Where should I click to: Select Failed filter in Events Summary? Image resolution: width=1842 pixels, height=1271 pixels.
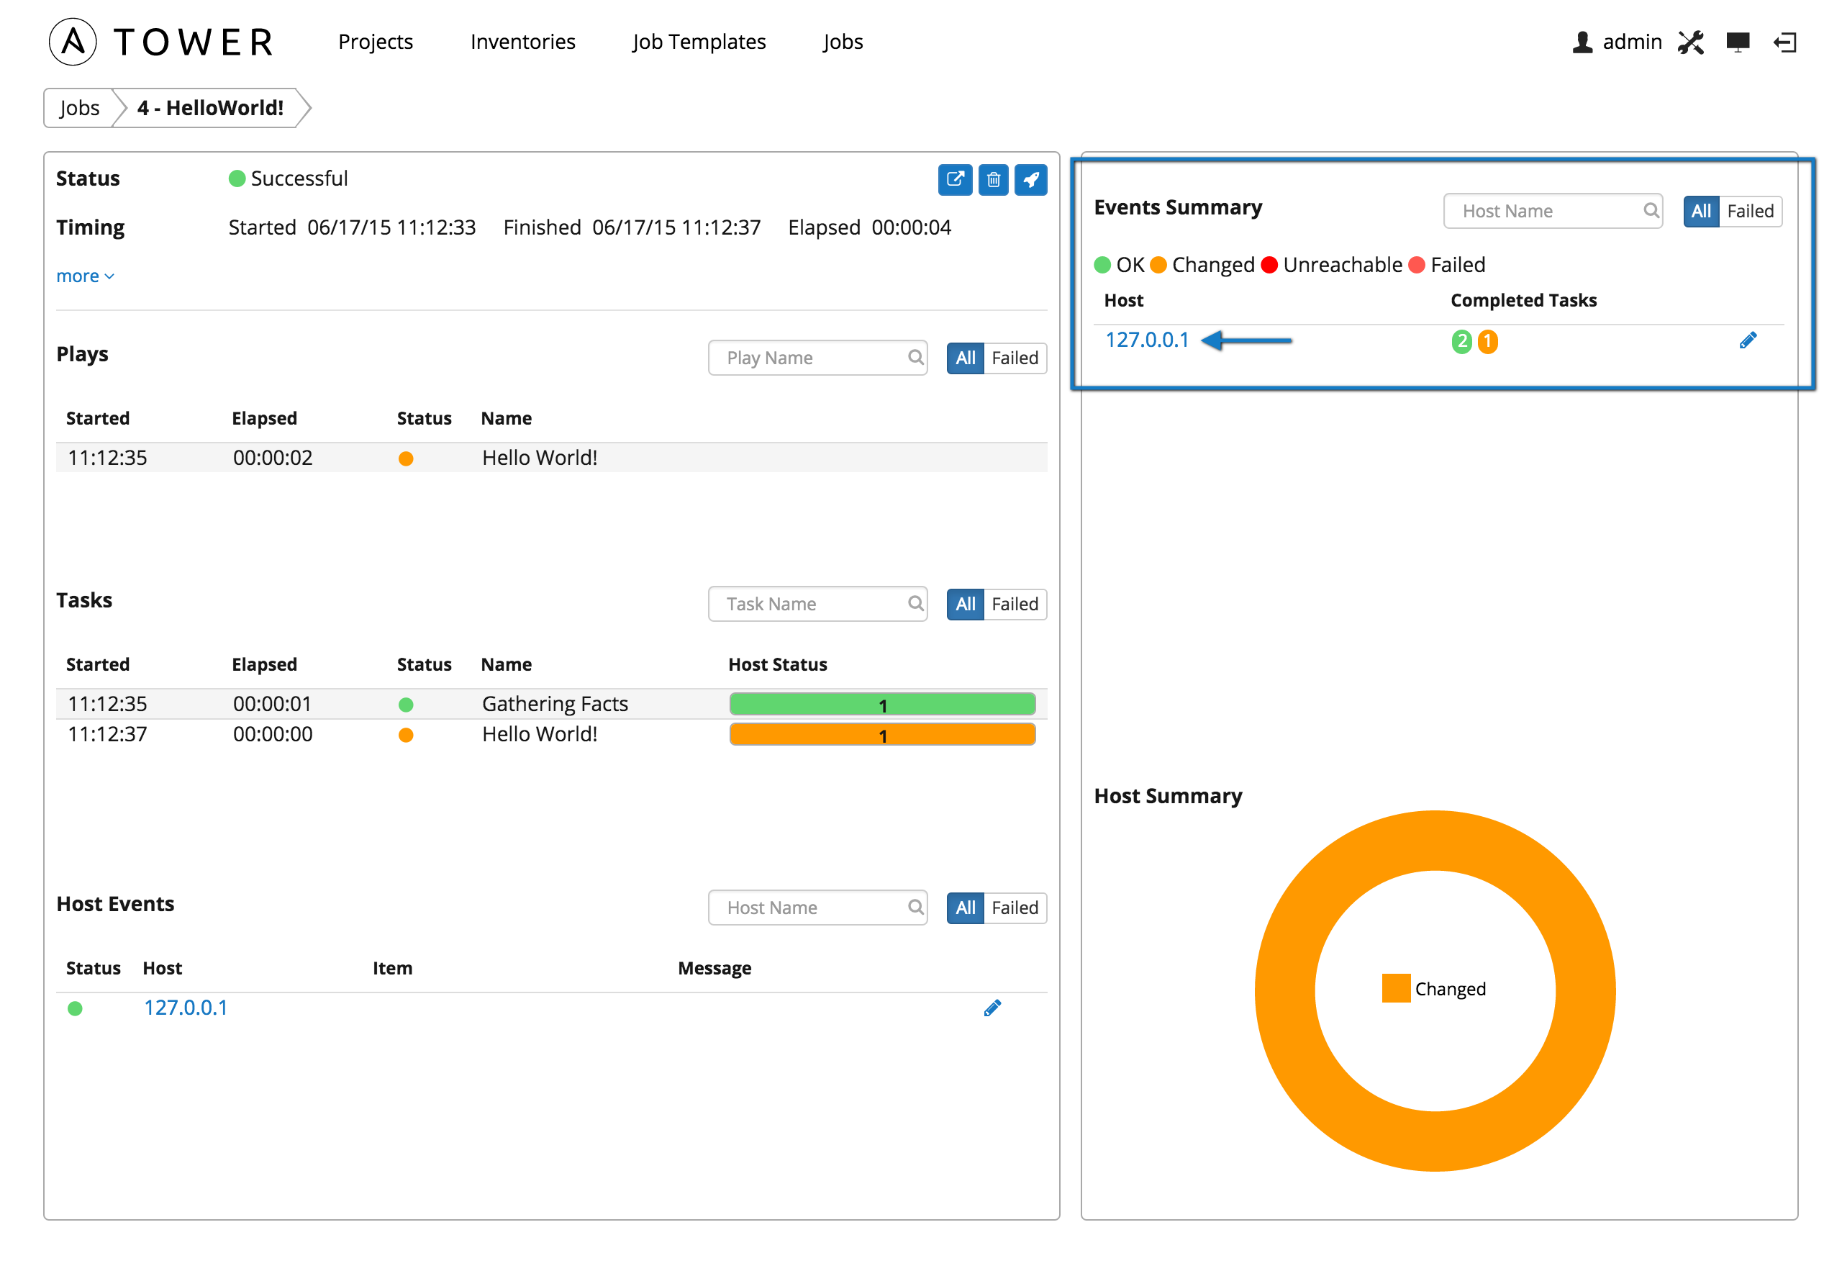(1750, 211)
